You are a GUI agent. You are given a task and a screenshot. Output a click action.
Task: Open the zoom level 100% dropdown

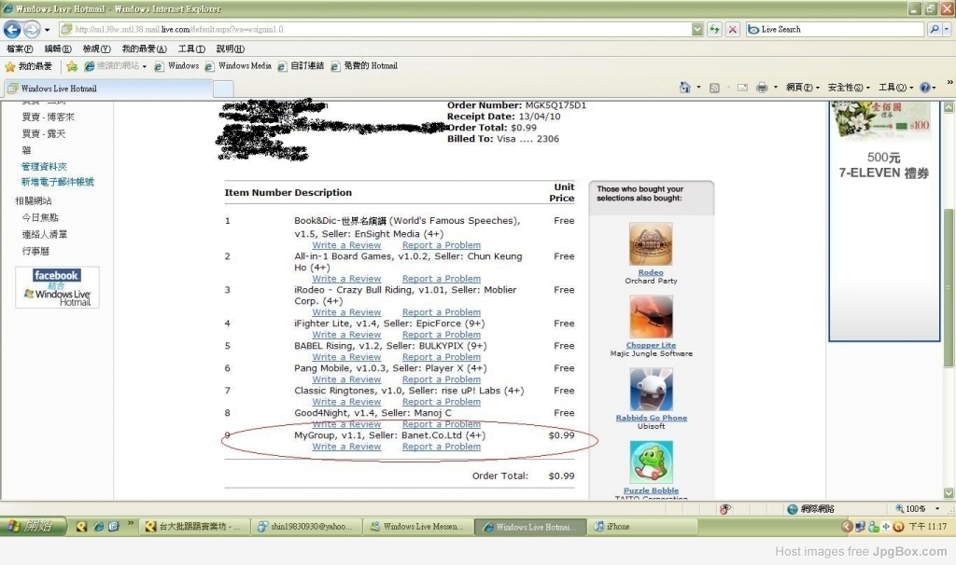pyautogui.click(x=932, y=509)
